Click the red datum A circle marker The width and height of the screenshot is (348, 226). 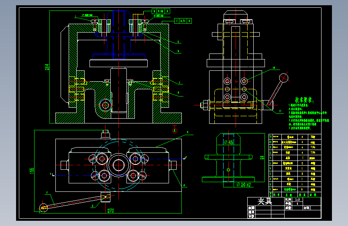[175, 131]
